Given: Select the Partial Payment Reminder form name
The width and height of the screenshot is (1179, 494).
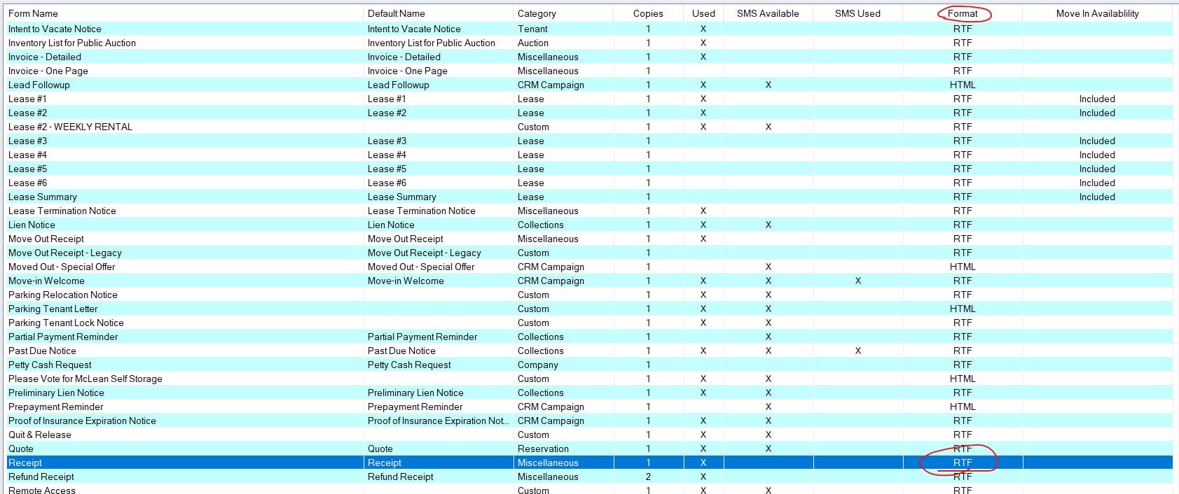Looking at the screenshot, I should coord(63,337).
